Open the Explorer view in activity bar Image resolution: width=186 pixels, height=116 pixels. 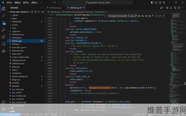(x=3, y=9)
